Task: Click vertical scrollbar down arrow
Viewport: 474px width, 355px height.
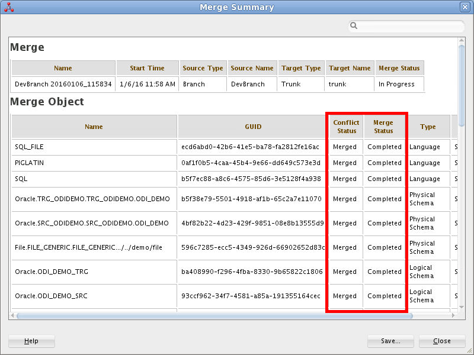Action: coord(462,307)
